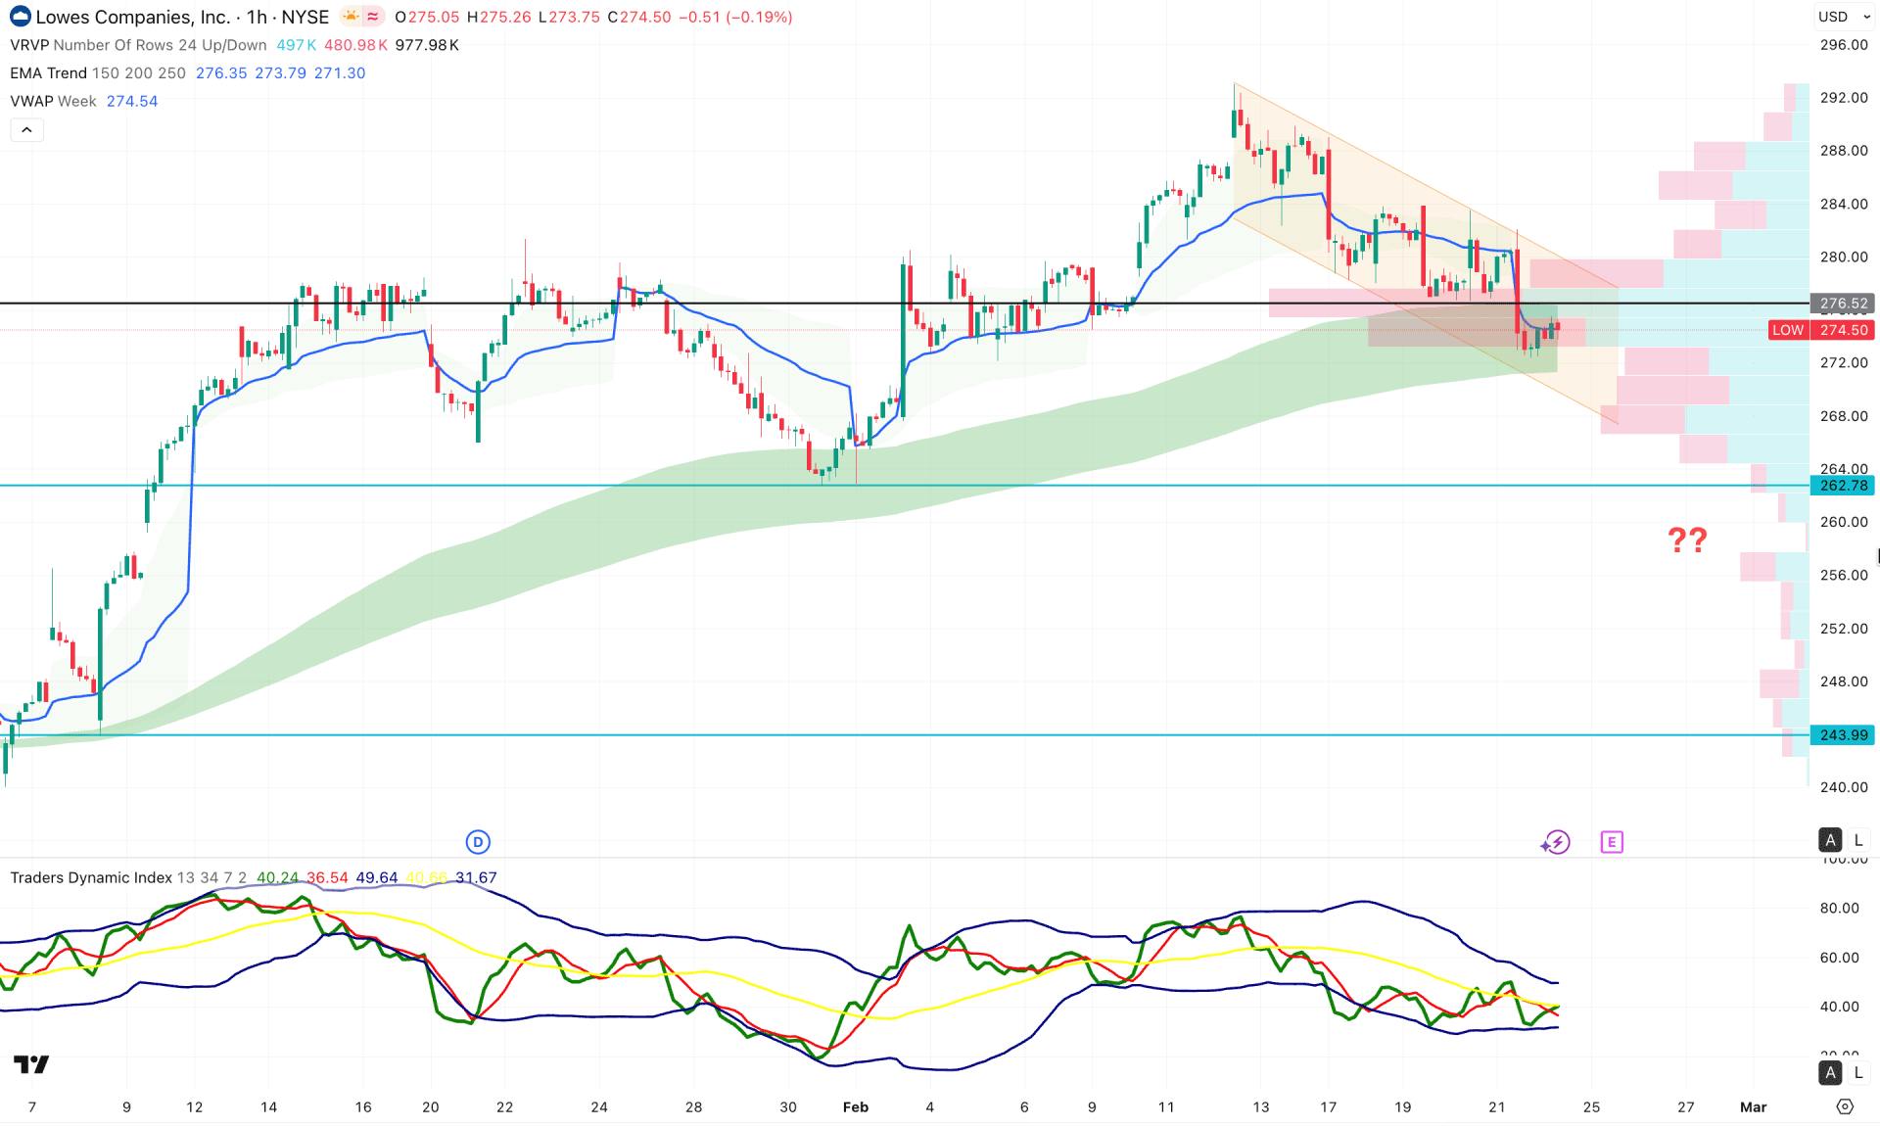Click the pink E events icon in indicator pane
This screenshot has height=1127, width=1880.
click(x=1611, y=841)
